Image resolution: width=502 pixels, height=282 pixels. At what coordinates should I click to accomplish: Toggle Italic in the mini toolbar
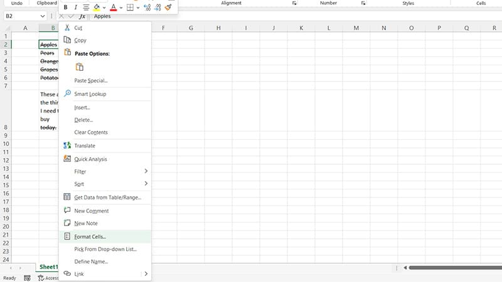75,8
